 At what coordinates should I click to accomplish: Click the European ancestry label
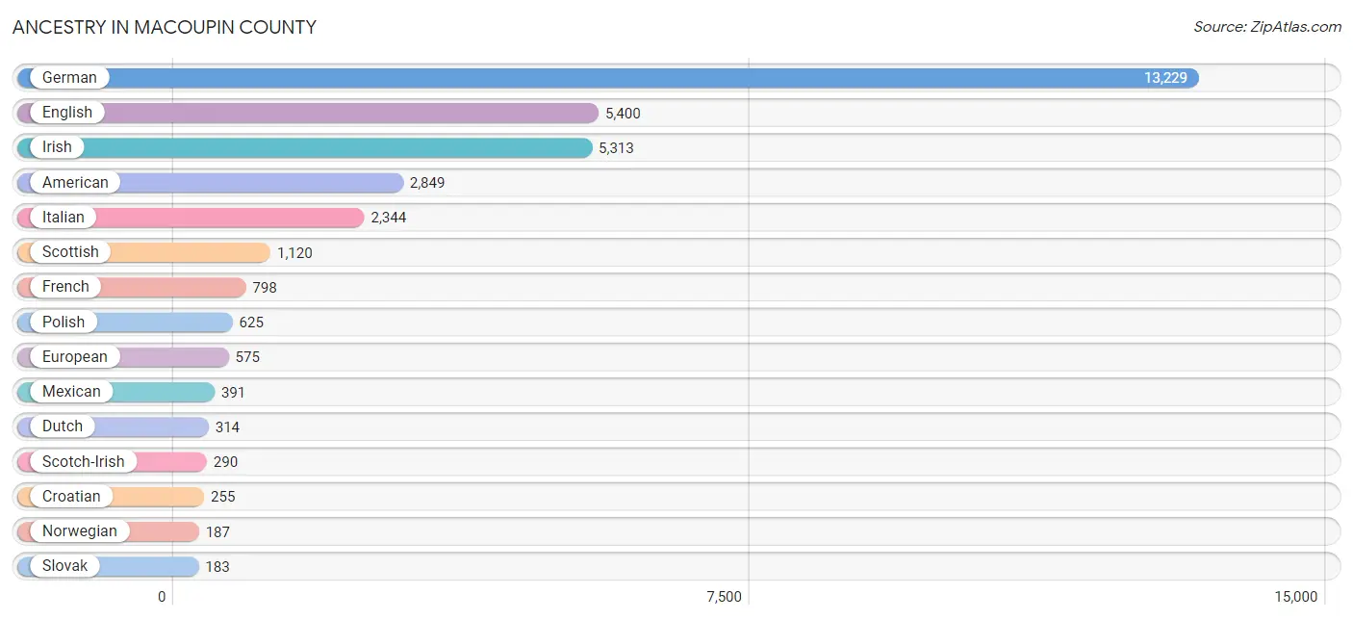pos(75,357)
